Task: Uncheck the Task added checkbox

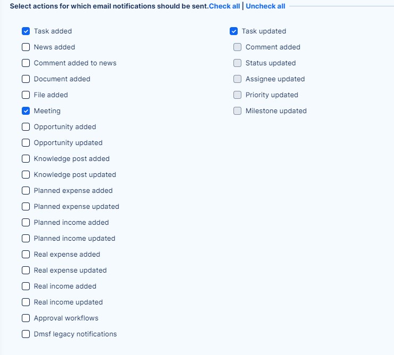Action: 26,31
